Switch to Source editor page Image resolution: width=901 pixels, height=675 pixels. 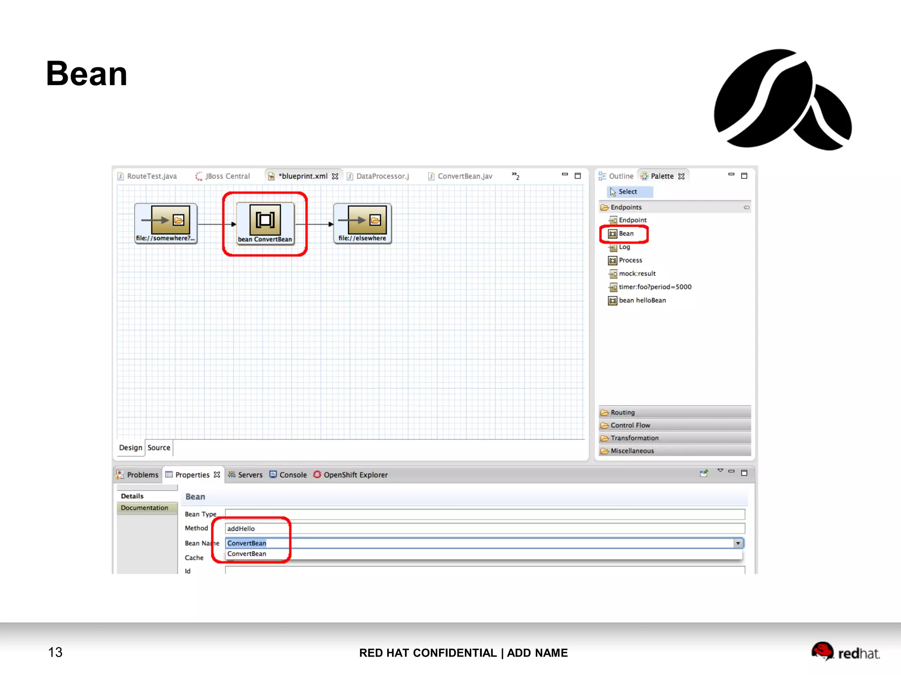(x=159, y=447)
